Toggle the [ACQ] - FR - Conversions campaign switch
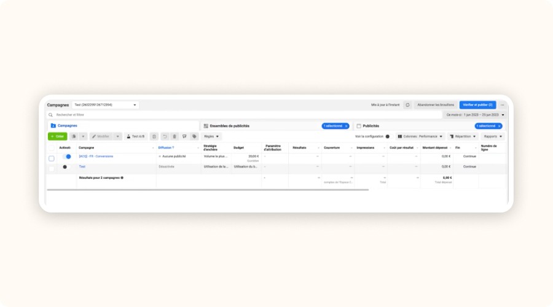The width and height of the screenshot is (553, 307). click(x=66, y=157)
